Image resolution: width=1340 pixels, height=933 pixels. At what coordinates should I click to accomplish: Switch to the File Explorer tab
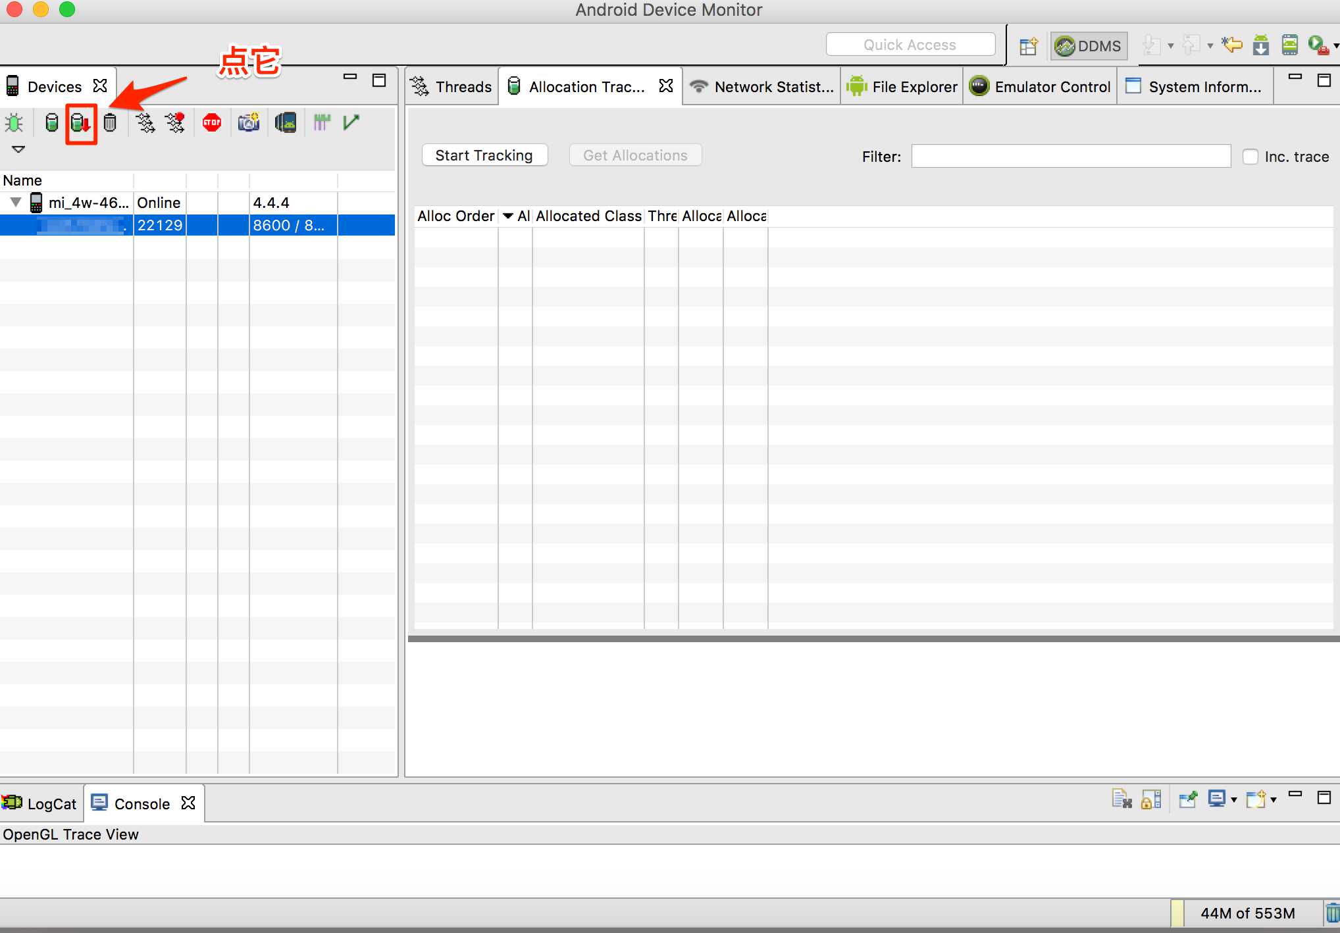[902, 86]
